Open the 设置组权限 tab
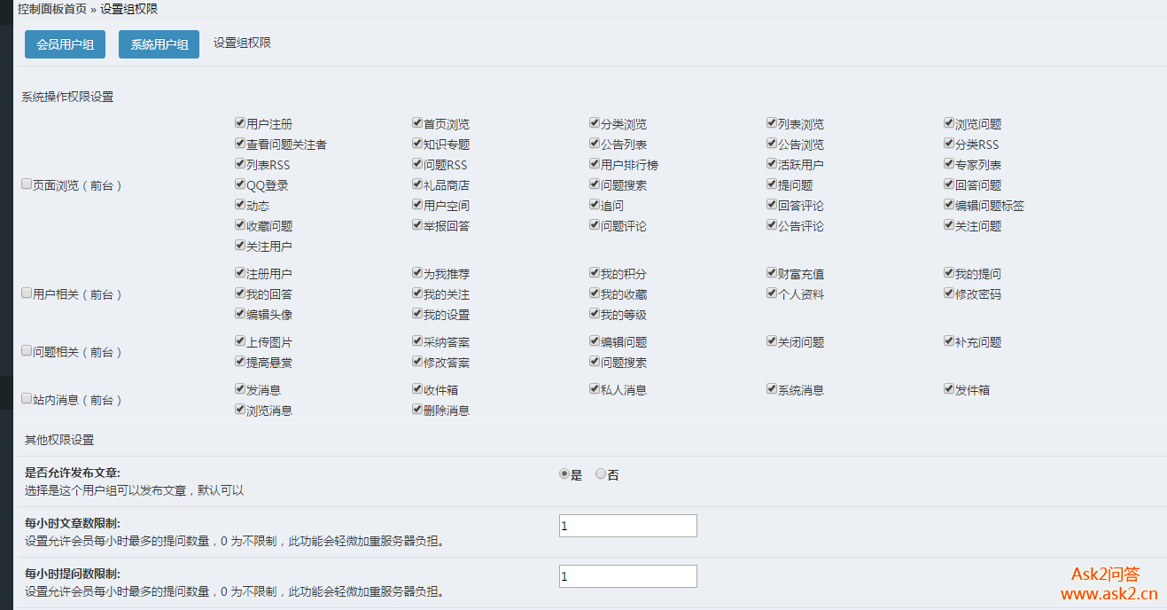The image size is (1167, 610). (242, 43)
